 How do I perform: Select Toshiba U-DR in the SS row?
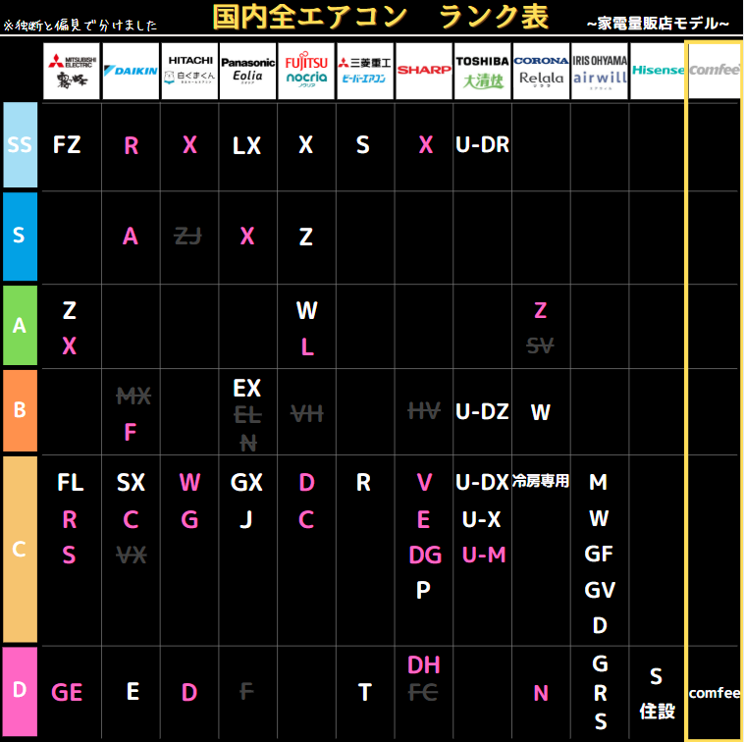(482, 144)
